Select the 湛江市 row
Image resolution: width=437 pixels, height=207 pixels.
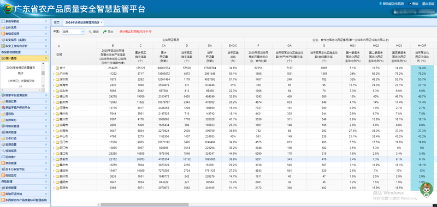[x=242, y=154]
